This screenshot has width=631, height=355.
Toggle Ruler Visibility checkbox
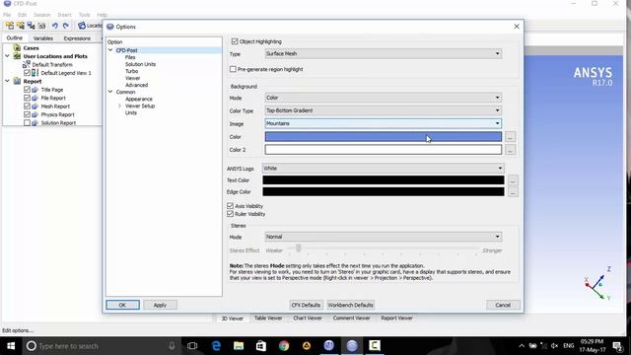click(230, 214)
